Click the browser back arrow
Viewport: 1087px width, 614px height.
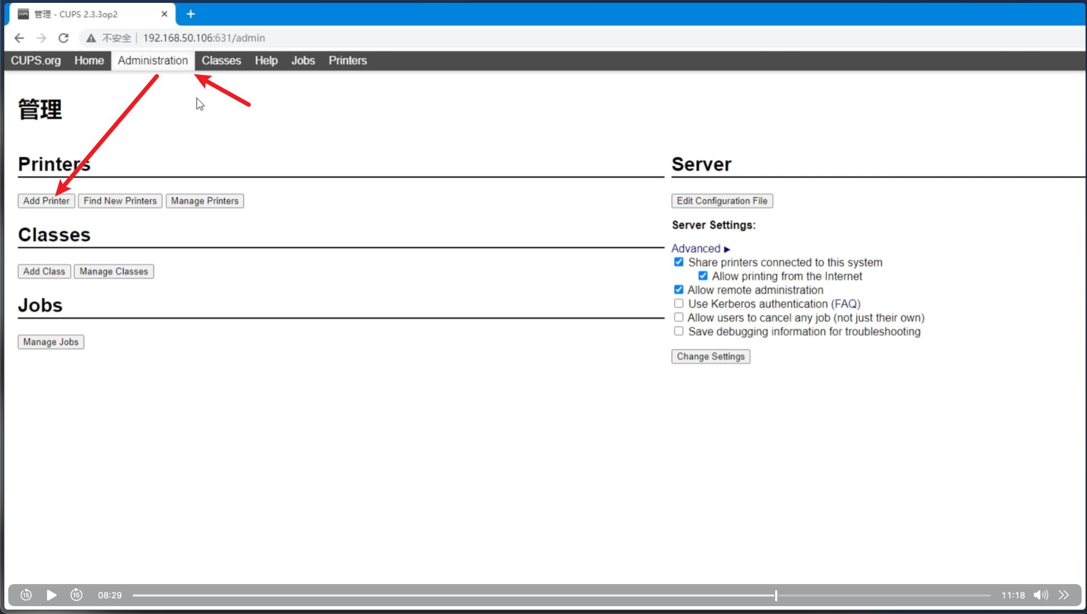point(19,38)
